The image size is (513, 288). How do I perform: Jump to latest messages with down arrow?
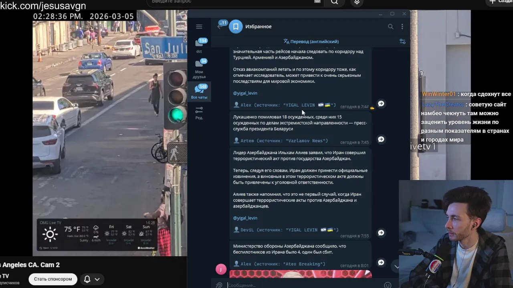click(397, 266)
